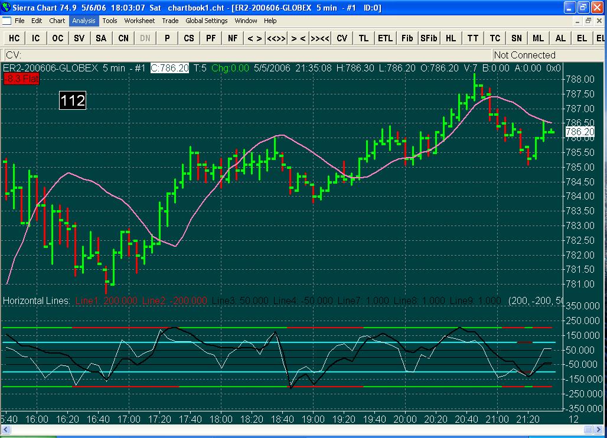
Task: Click the SN toolbar button
Action: (517, 38)
